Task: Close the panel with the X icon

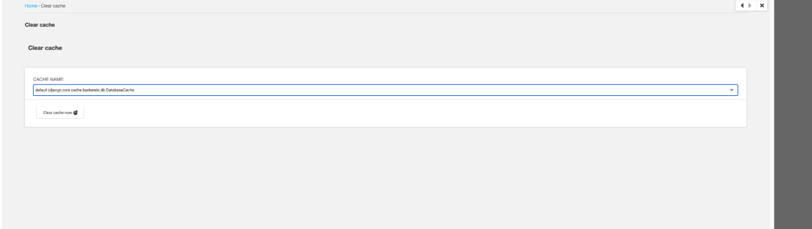Action: pyautogui.click(x=762, y=5)
